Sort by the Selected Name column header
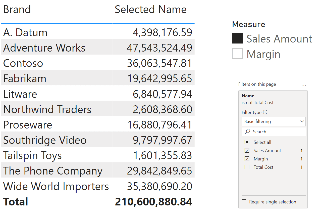This screenshot has width=320, height=216. coord(151,10)
